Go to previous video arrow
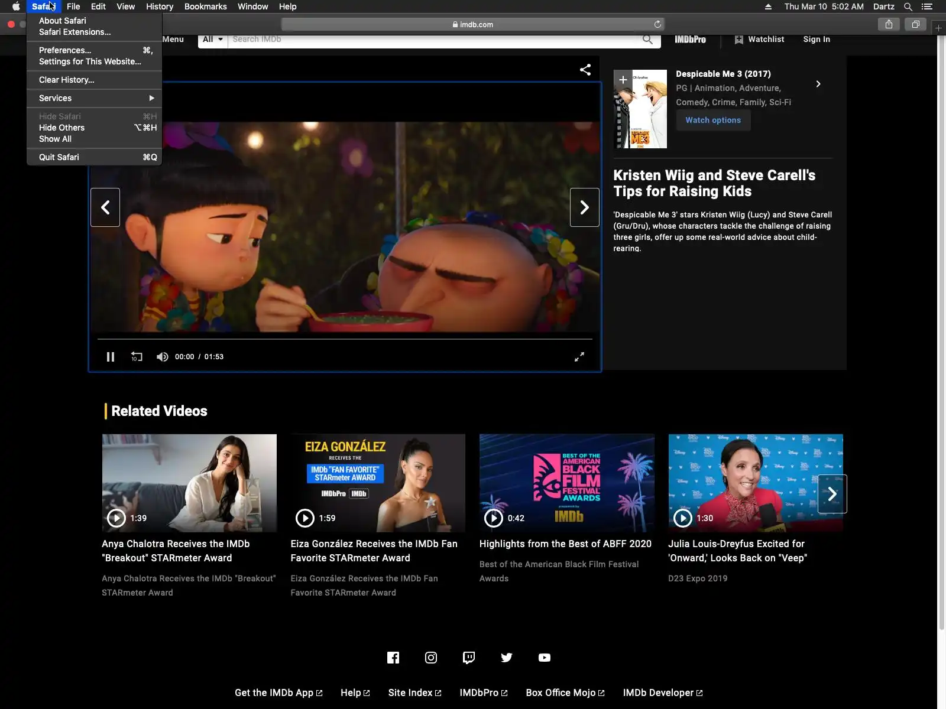The image size is (946, 709). [x=105, y=207]
